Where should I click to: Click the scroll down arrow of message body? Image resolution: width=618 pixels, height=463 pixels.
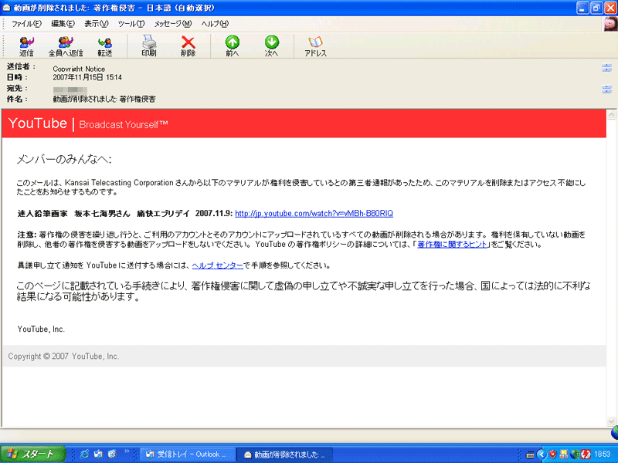tap(611, 421)
